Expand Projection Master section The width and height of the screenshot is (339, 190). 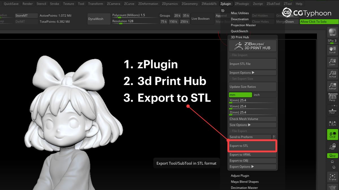coord(243,25)
